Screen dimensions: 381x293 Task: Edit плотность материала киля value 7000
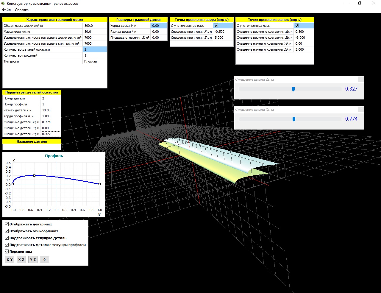[x=95, y=43]
